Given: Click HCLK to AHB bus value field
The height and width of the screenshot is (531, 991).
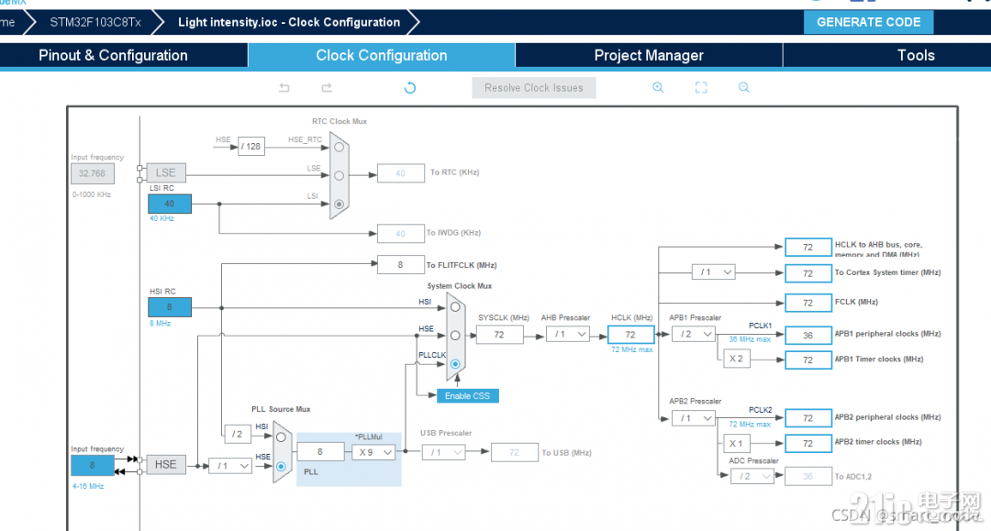Looking at the screenshot, I should coord(808,247).
